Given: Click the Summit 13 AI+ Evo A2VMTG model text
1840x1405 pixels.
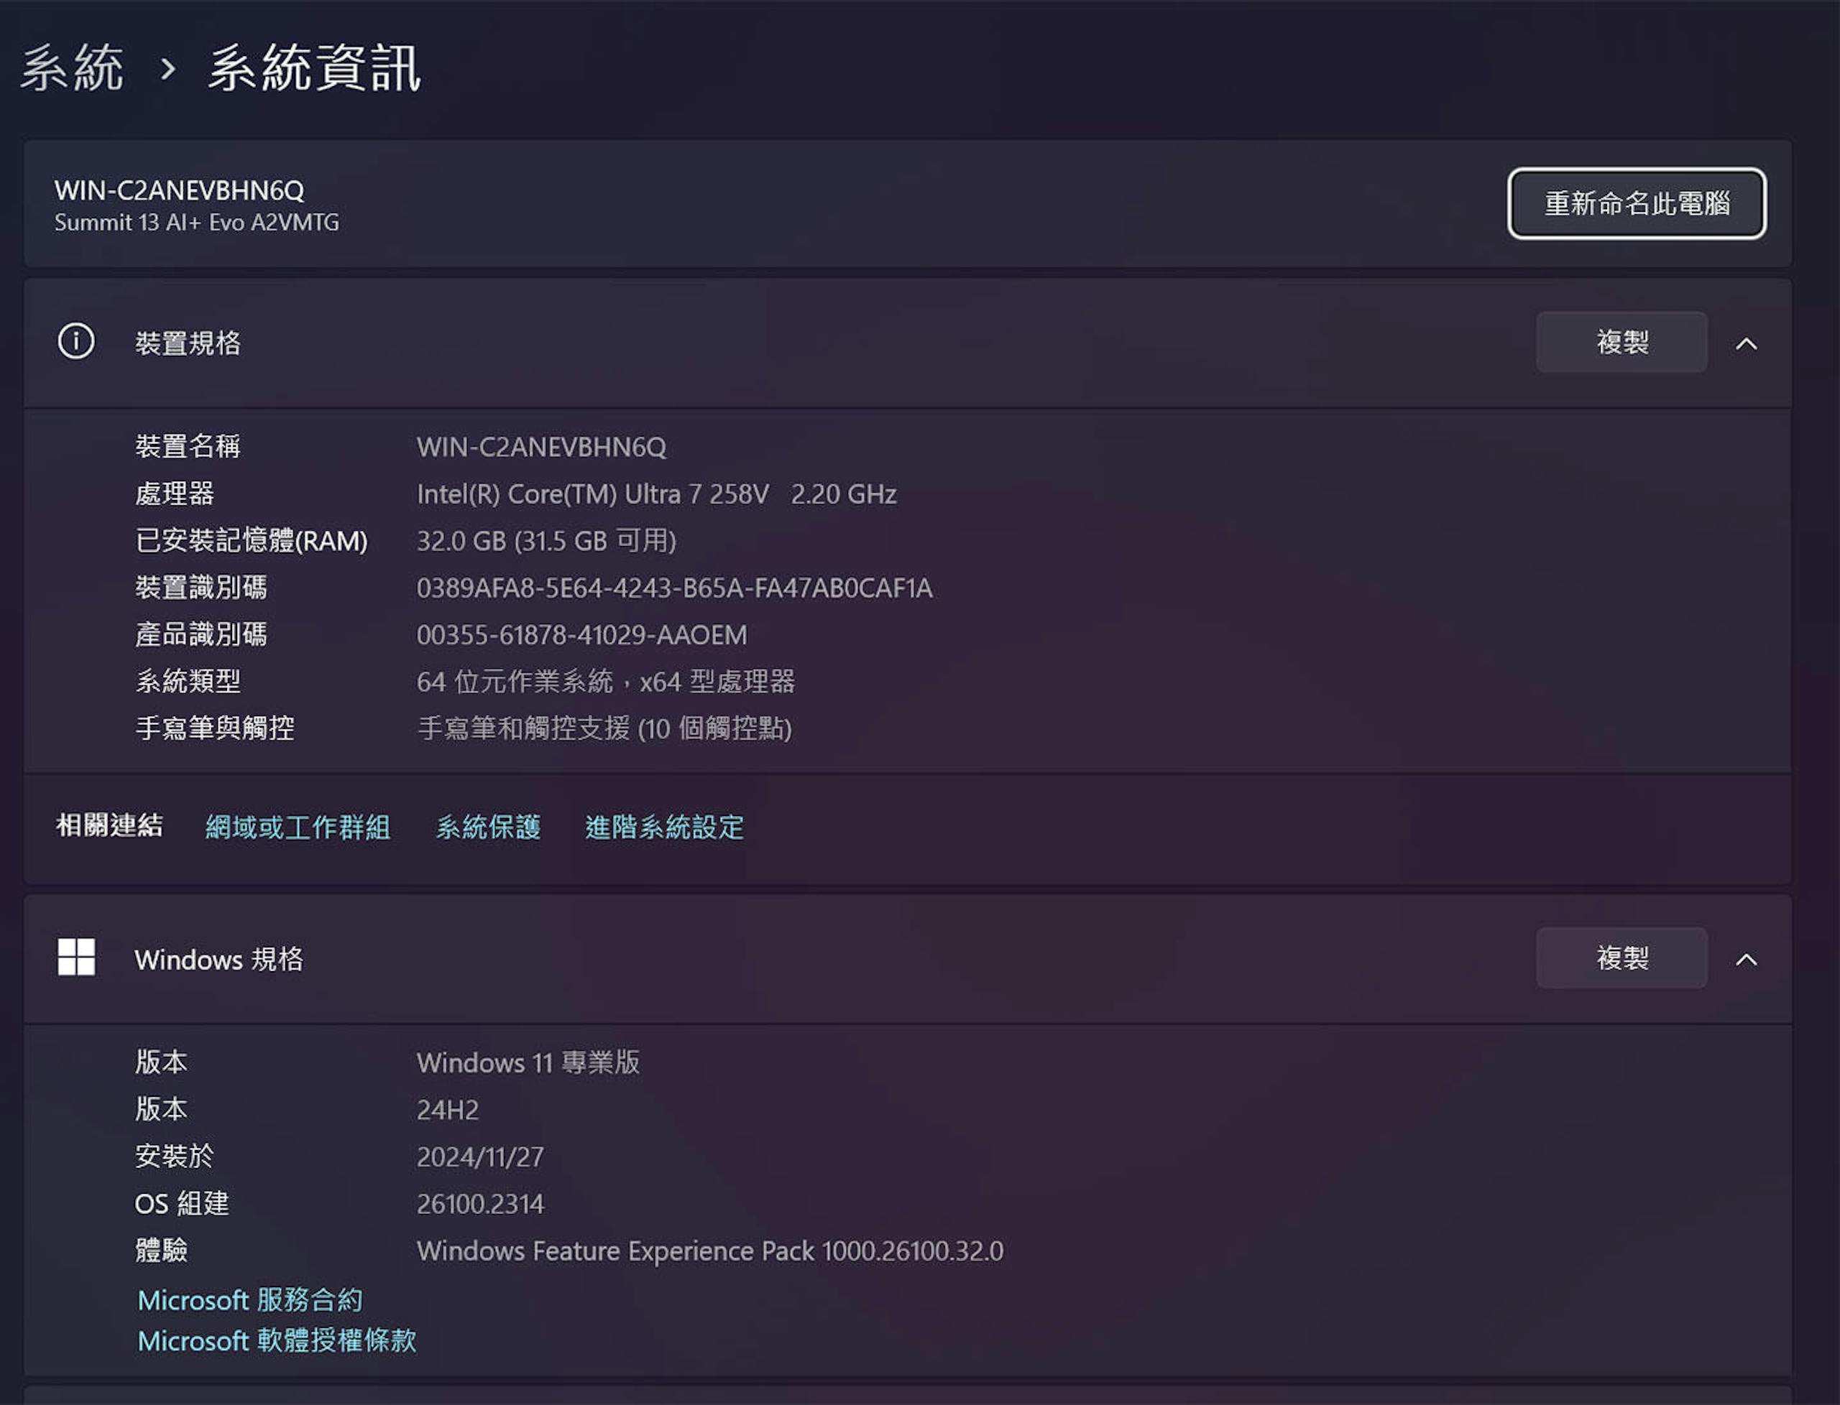Looking at the screenshot, I should click(197, 223).
